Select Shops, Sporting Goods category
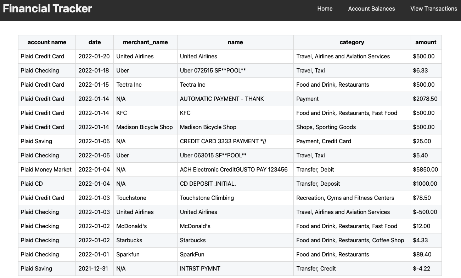461x278 pixels. pyautogui.click(x=352, y=127)
